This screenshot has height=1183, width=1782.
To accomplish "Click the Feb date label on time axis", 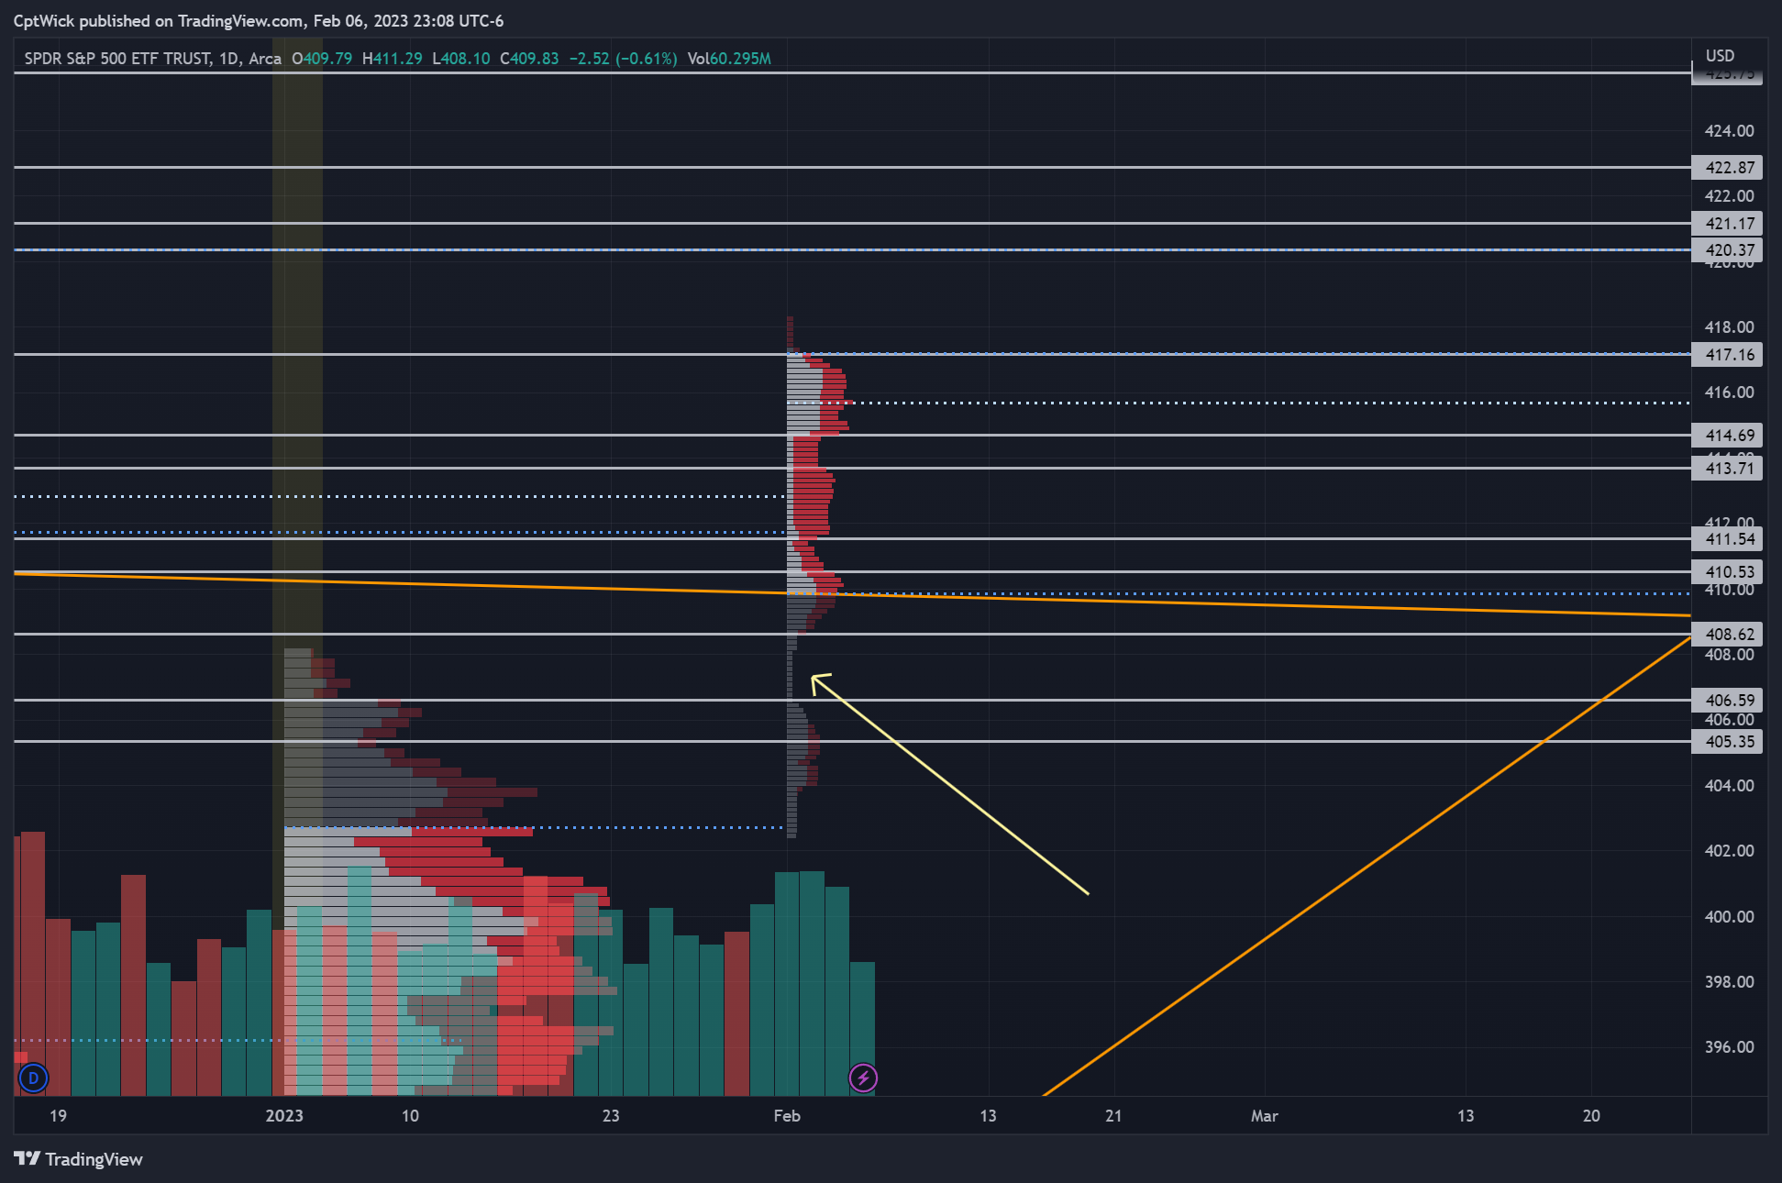I will click(787, 1115).
